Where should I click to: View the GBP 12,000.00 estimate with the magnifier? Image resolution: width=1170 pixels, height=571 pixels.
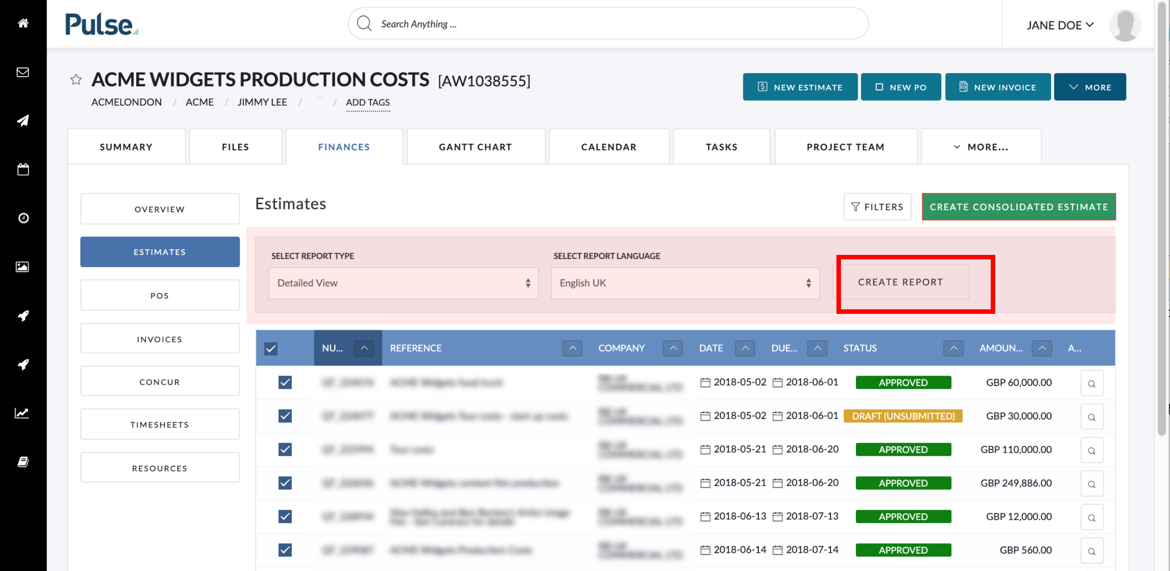(1092, 518)
